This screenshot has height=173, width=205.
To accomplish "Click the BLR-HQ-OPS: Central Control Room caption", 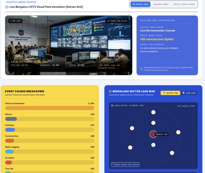I will tap(29, 62).
